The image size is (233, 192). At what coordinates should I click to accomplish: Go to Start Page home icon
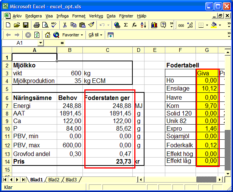(48, 35)
